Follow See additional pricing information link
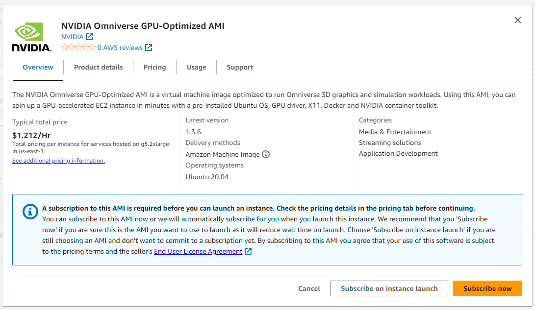This screenshot has height=310, width=535. coord(59,161)
